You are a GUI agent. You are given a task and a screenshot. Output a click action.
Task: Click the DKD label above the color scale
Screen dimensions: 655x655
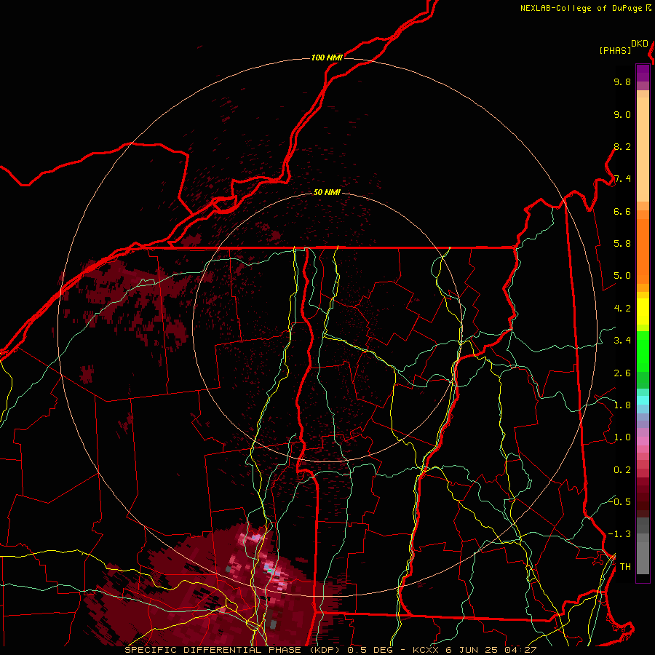tap(640, 44)
